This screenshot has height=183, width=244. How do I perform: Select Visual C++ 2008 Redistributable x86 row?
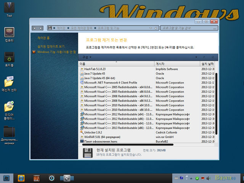pos(147,101)
